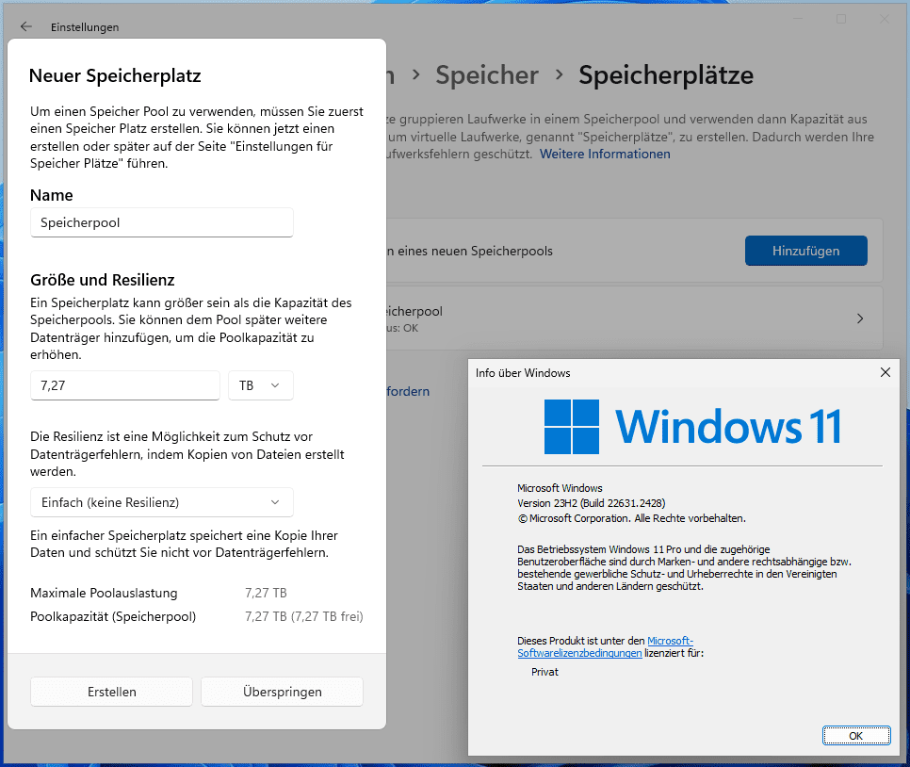Screen dimensions: 910x767
Task: Click the Speicher breadcrumb
Action: click(x=487, y=75)
